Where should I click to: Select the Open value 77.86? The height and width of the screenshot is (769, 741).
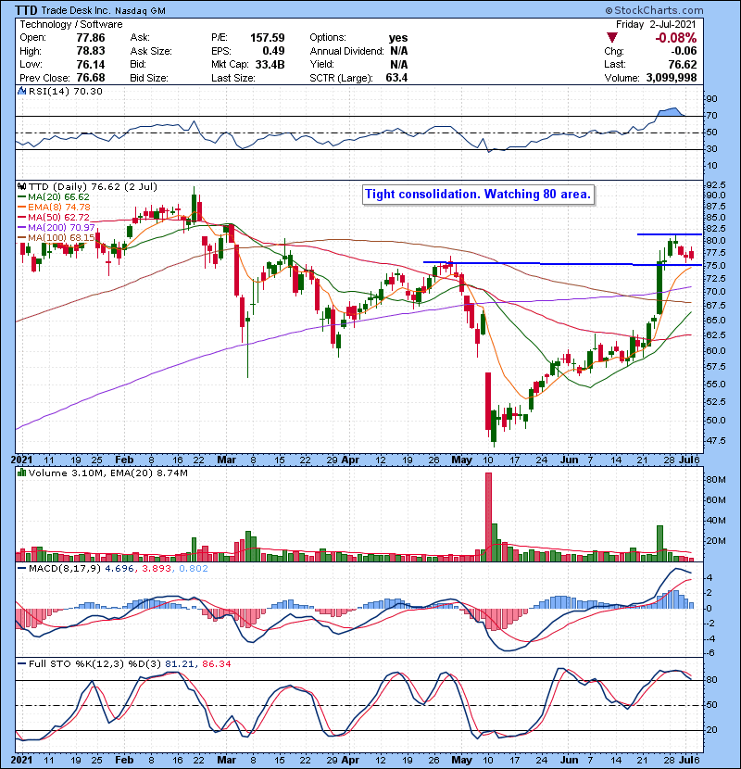[x=90, y=38]
